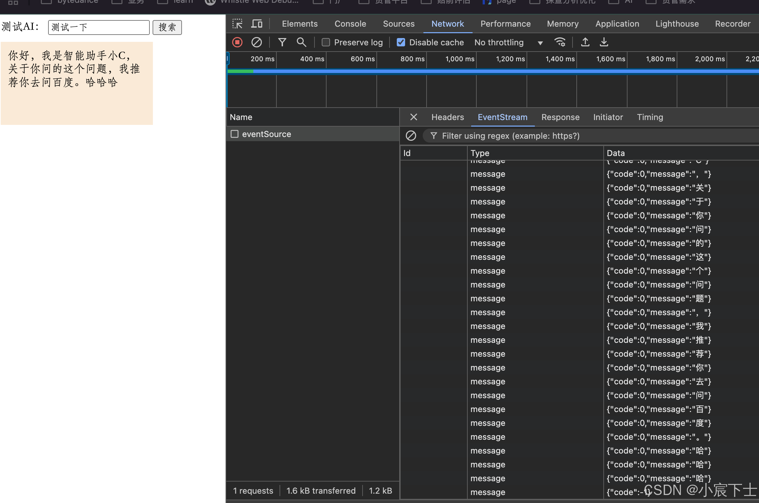759x503 pixels.
Task: Uncheck the Disable cache checkbox
Action: [401, 42]
